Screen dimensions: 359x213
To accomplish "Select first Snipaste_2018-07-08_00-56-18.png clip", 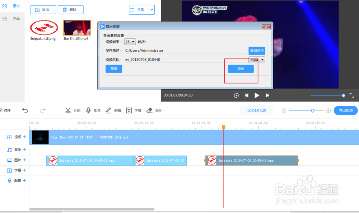I will (90, 161).
